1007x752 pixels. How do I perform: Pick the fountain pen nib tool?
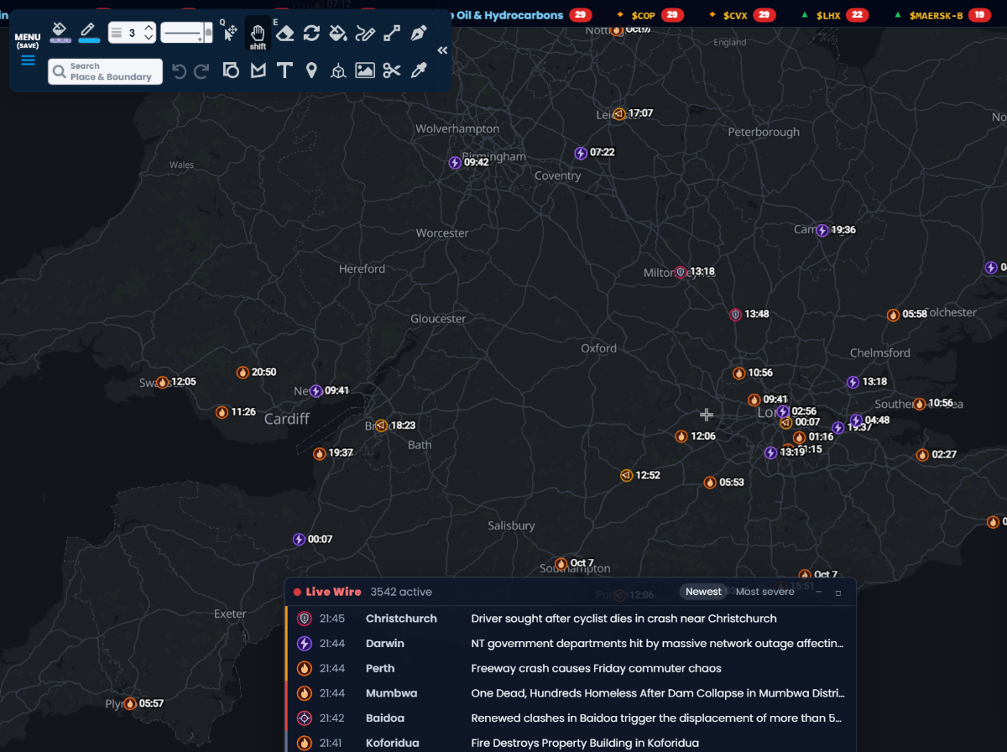point(419,33)
